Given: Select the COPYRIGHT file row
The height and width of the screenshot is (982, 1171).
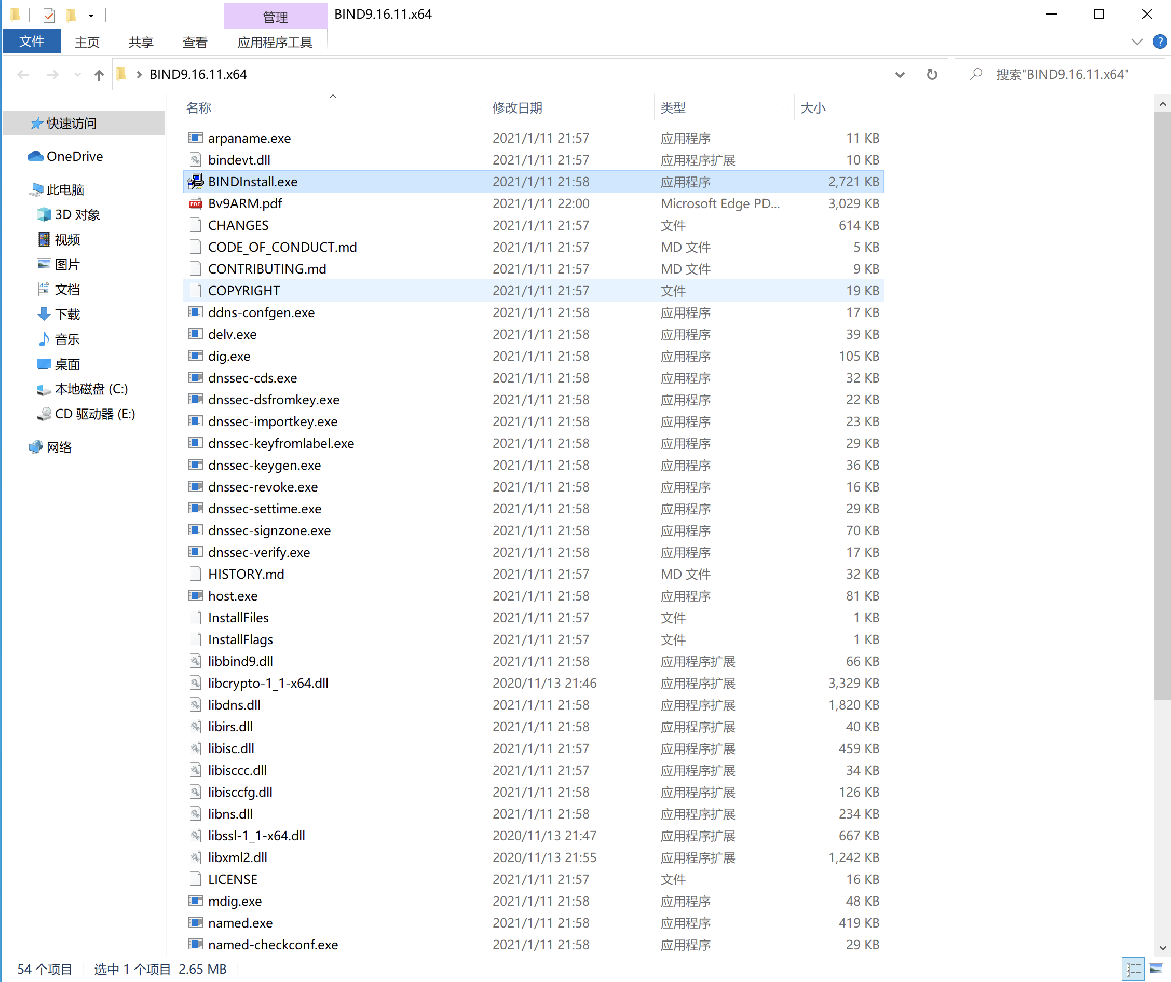Looking at the screenshot, I should point(534,291).
